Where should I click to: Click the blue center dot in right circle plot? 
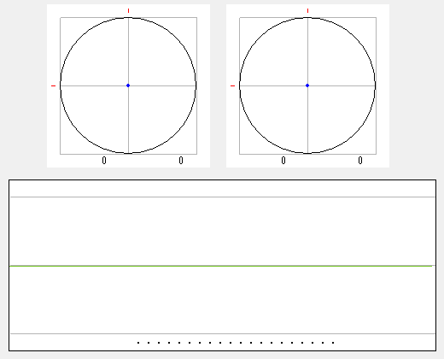307,85
